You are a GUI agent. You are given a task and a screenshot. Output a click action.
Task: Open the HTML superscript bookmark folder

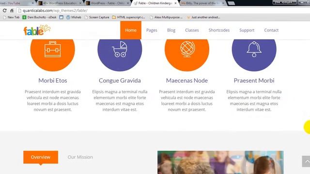(128, 17)
